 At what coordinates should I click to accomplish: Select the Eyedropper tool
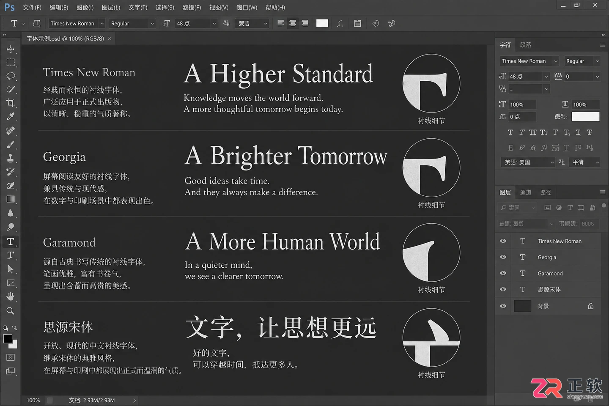pyautogui.click(x=11, y=116)
